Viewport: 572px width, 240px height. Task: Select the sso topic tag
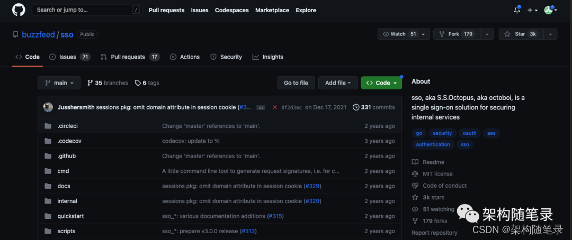coord(465,145)
